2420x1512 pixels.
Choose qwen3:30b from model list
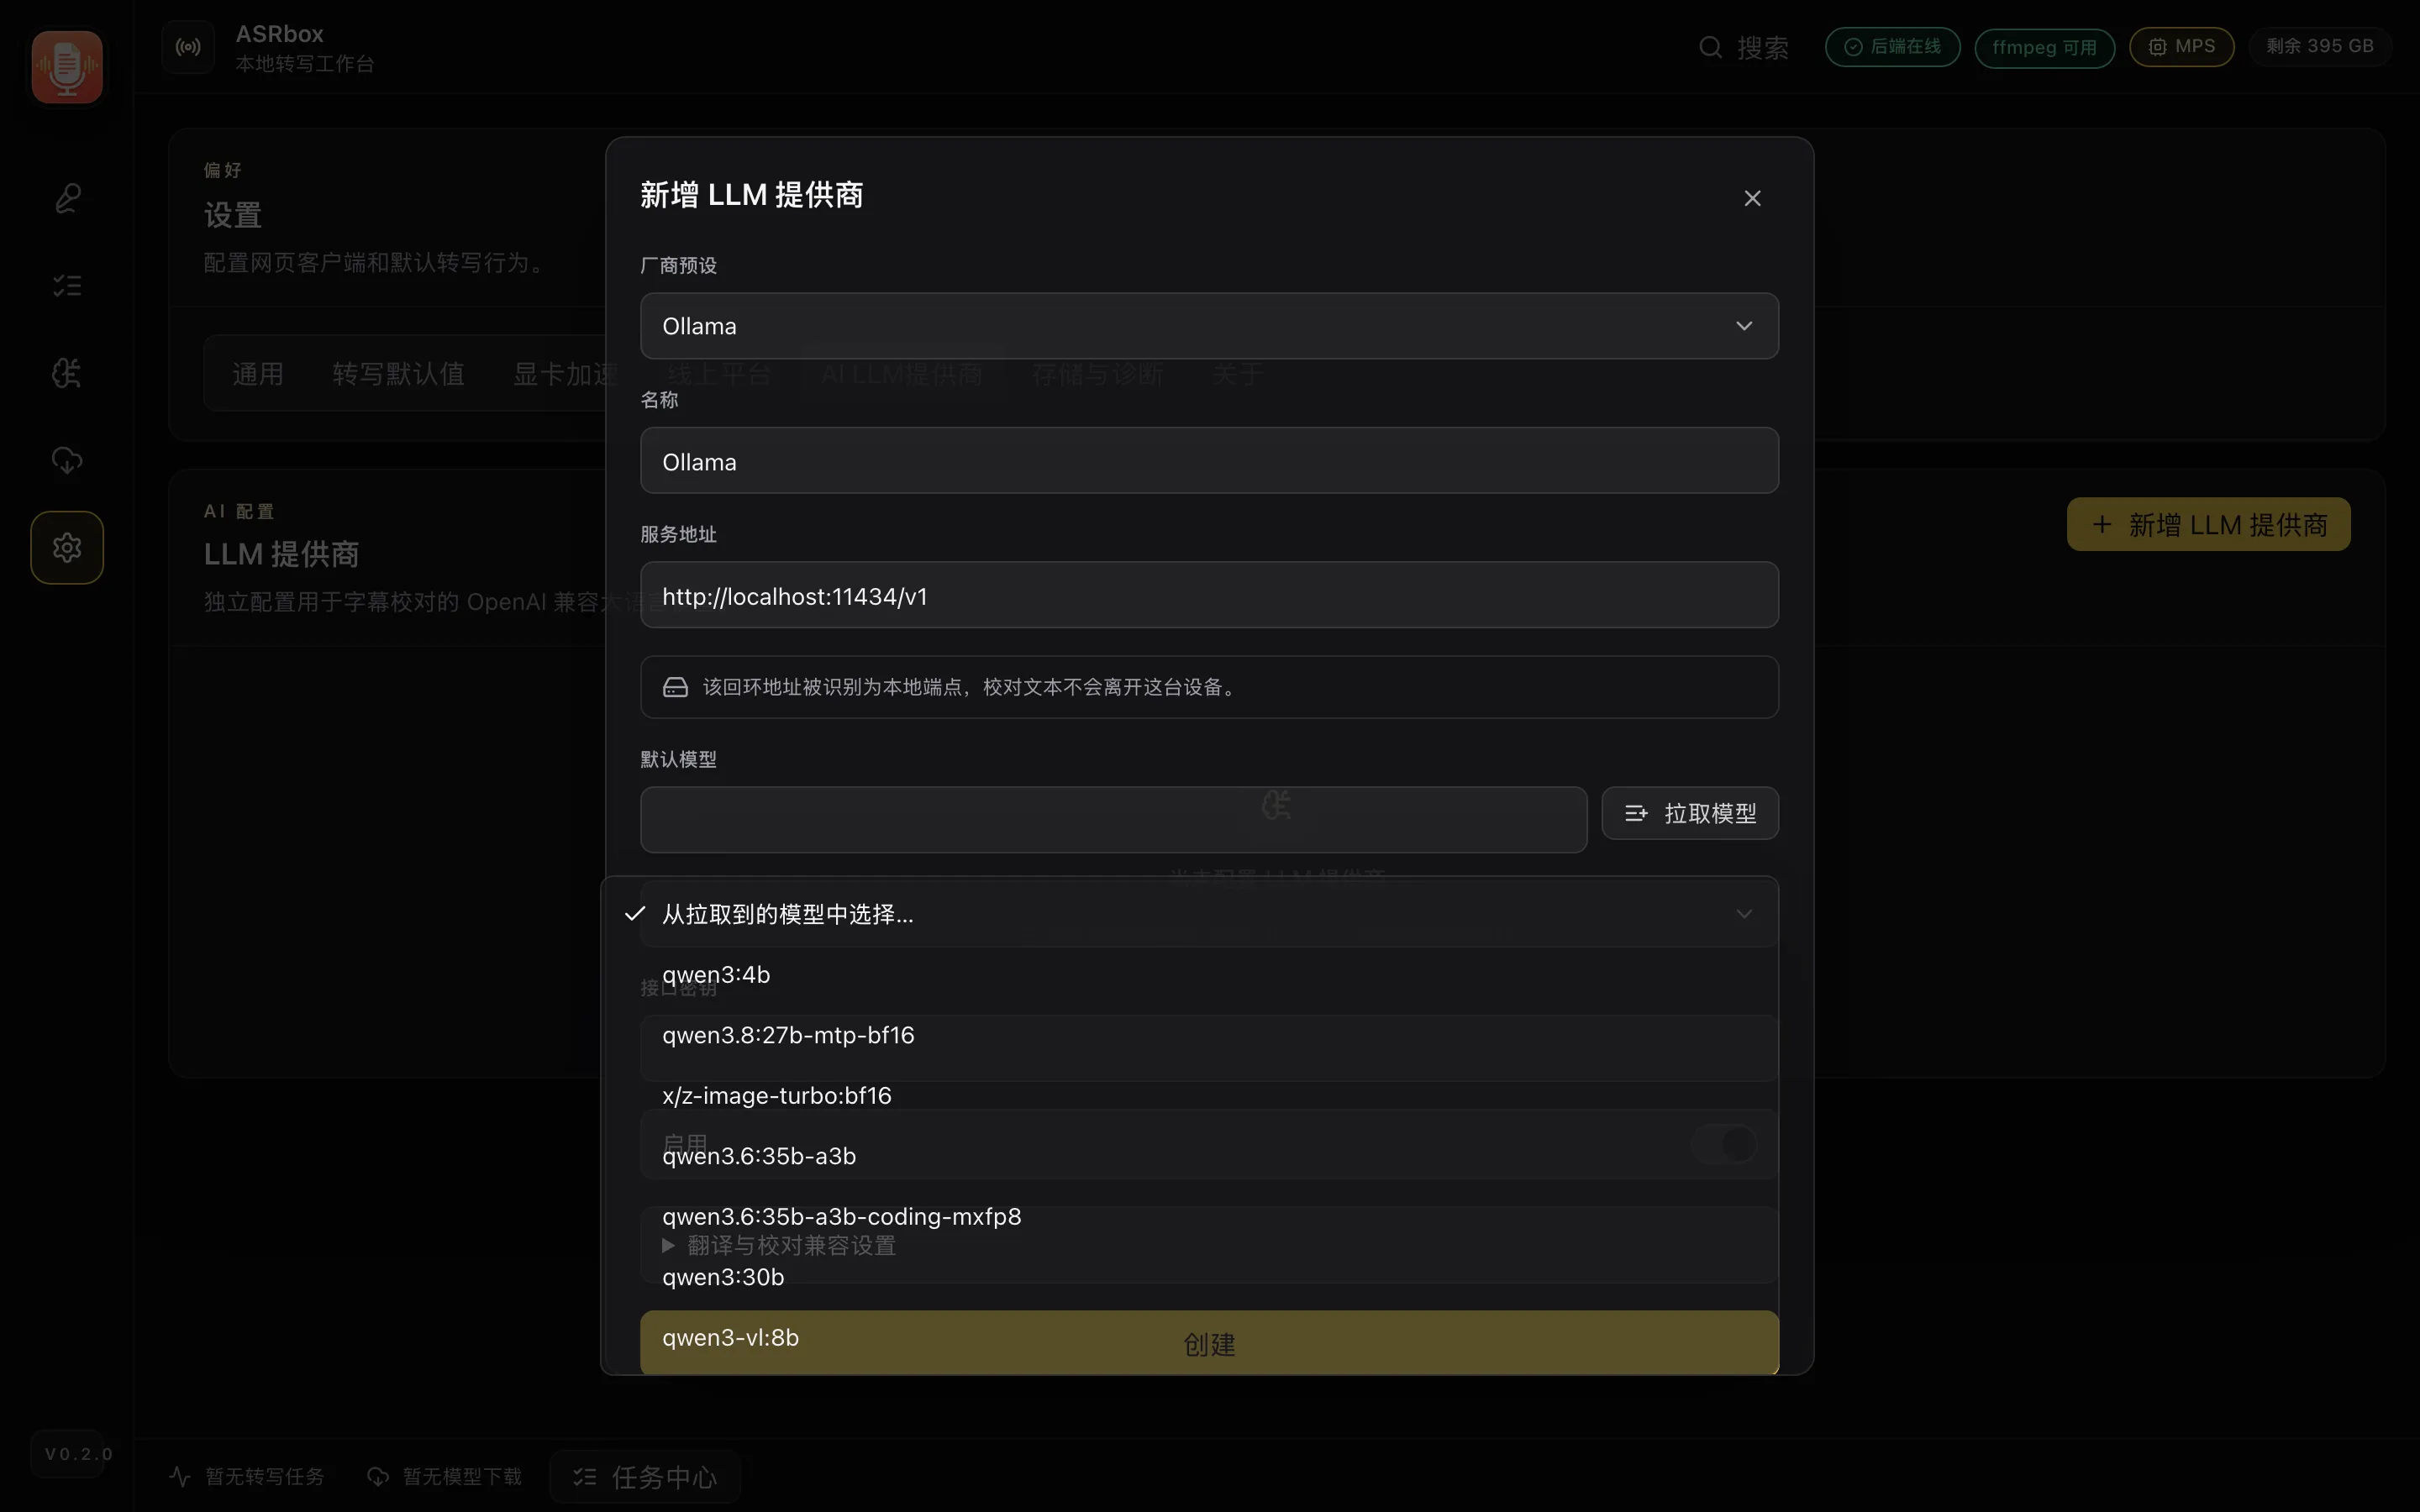pos(1189,1277)
